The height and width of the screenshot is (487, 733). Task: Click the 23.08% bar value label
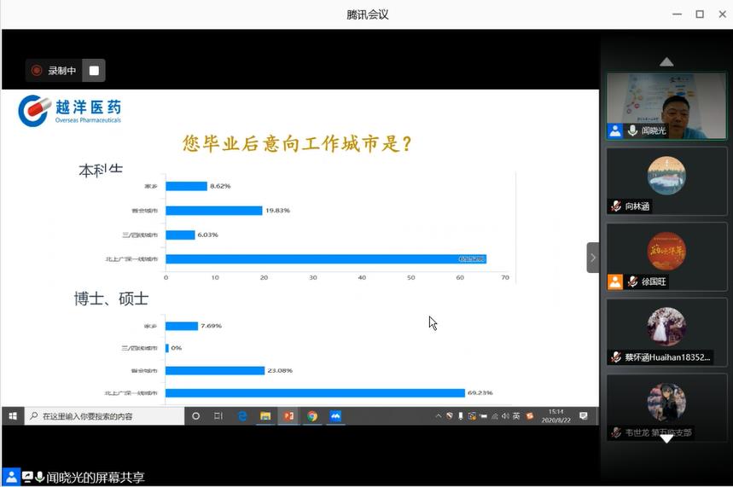280,370
